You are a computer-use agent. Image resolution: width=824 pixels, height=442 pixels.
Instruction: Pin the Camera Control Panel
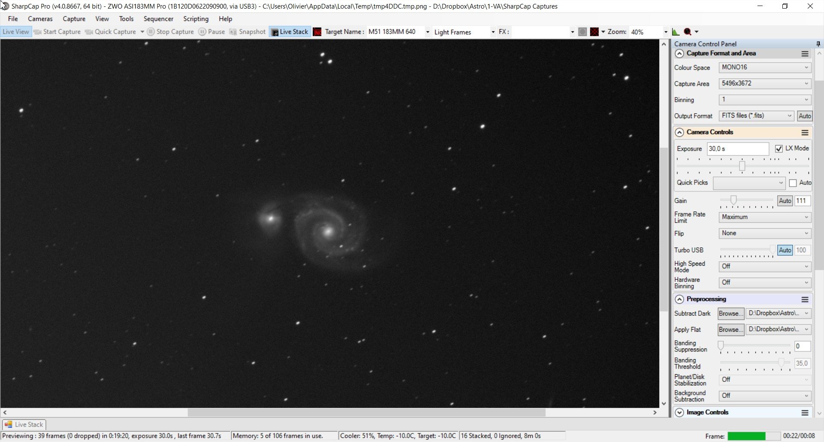(818, 44)
